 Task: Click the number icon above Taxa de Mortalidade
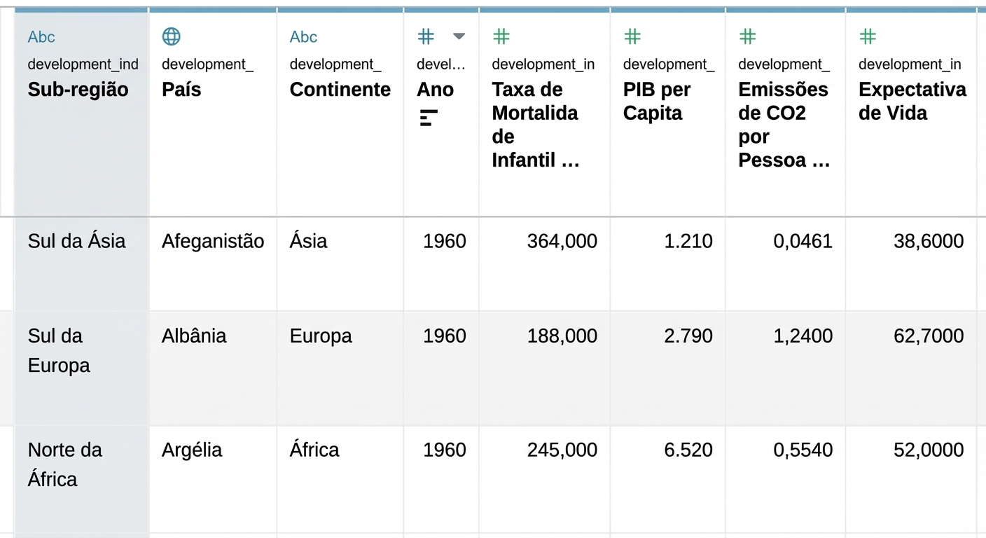click(501, 36)
